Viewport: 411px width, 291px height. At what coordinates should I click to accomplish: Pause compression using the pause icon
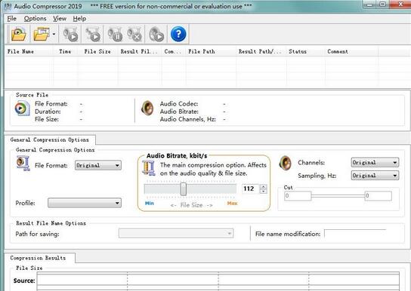tap(115, 35)
